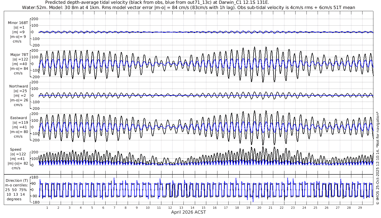
Task: Click day 20 on the date axis
Action: click(x=259, y=208)
